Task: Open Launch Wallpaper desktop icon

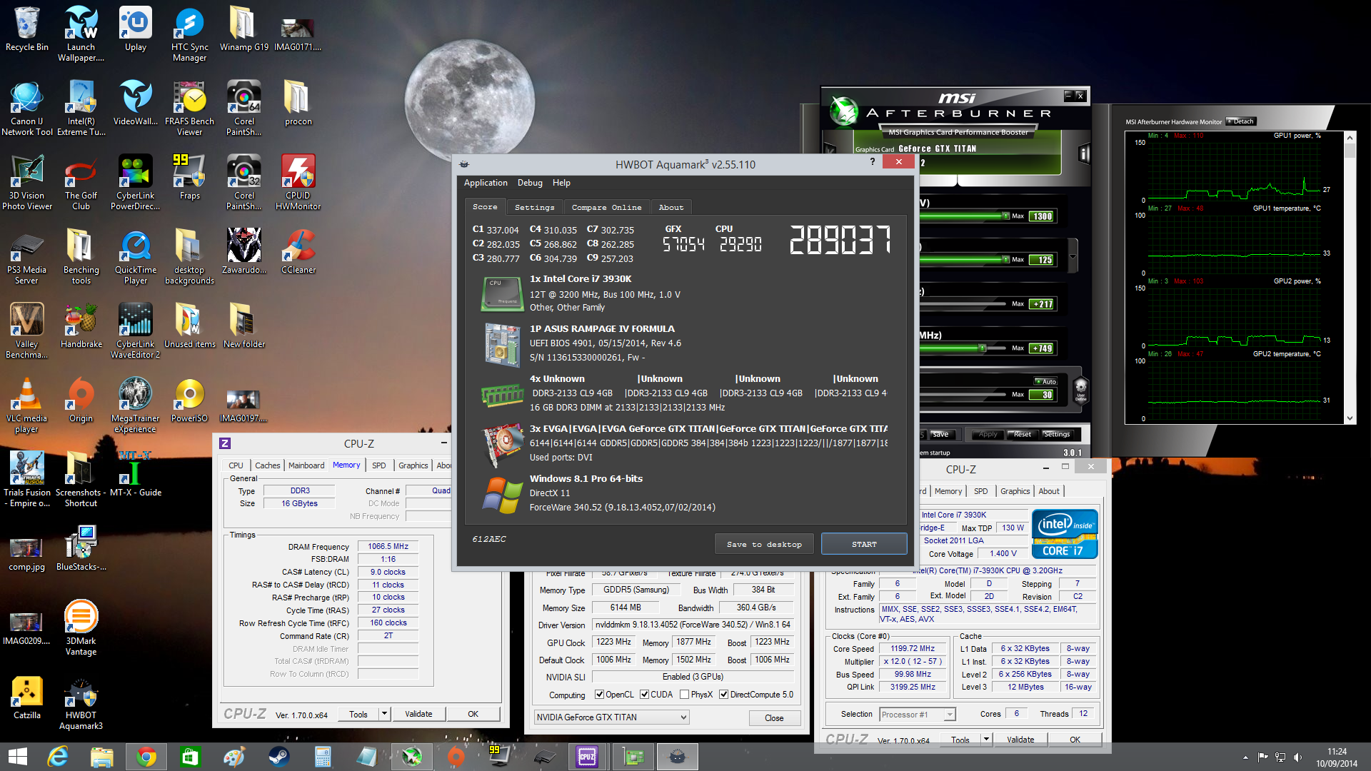Action: coord(81,34)
